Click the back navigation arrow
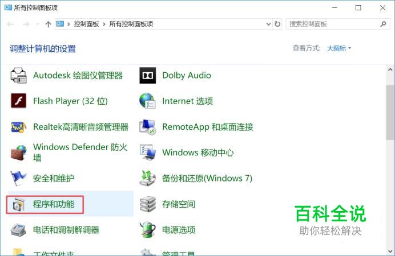 click(x=10, y=24)
